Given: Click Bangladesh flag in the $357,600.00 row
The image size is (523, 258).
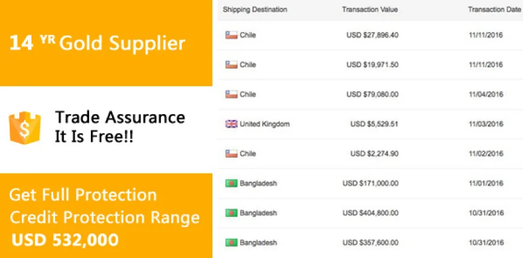Looking at the screenshot, I should click(x=231, y=243).
